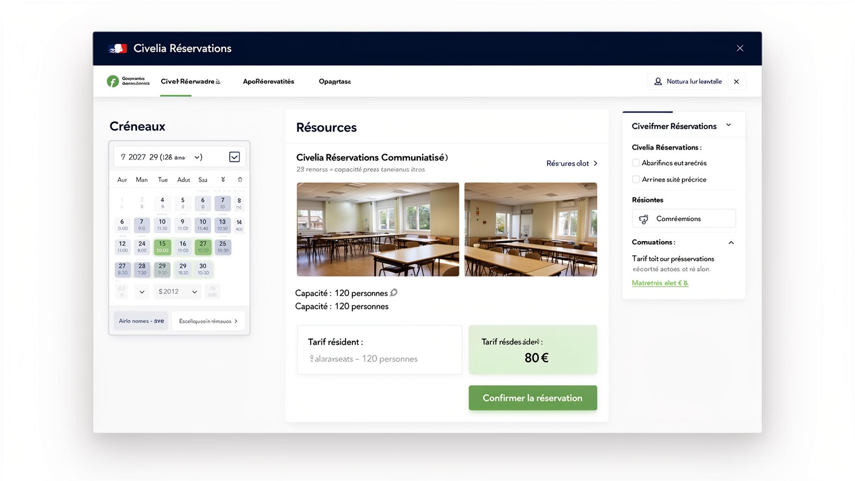Image resolution: width=855 pixels, height=481 pixels.
Task: Pick the day 30 slot at 10:50
Action: tap(203, 269)
